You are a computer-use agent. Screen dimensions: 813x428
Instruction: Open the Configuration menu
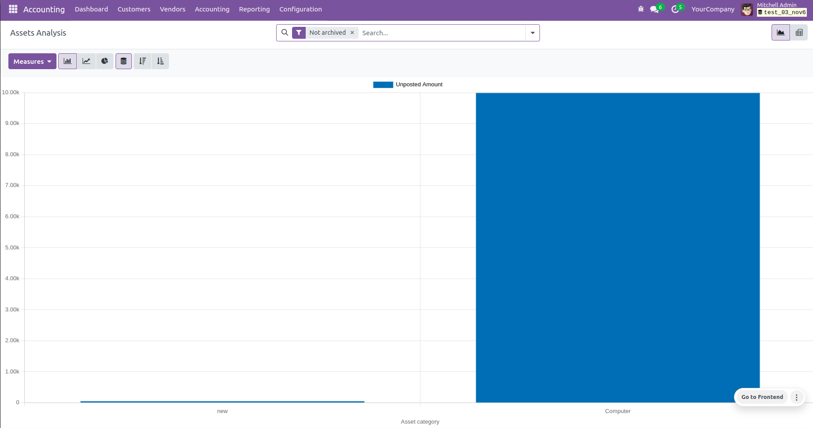pos(300,9)
